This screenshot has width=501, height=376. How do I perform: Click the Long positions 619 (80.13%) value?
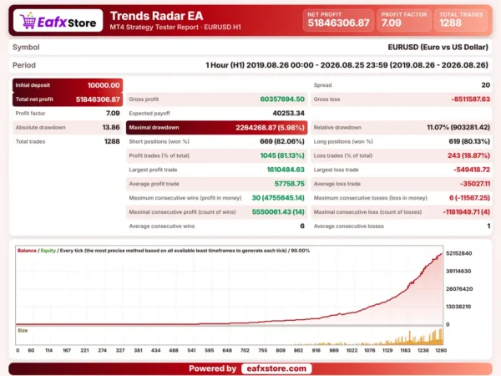(x=469, y=142)
